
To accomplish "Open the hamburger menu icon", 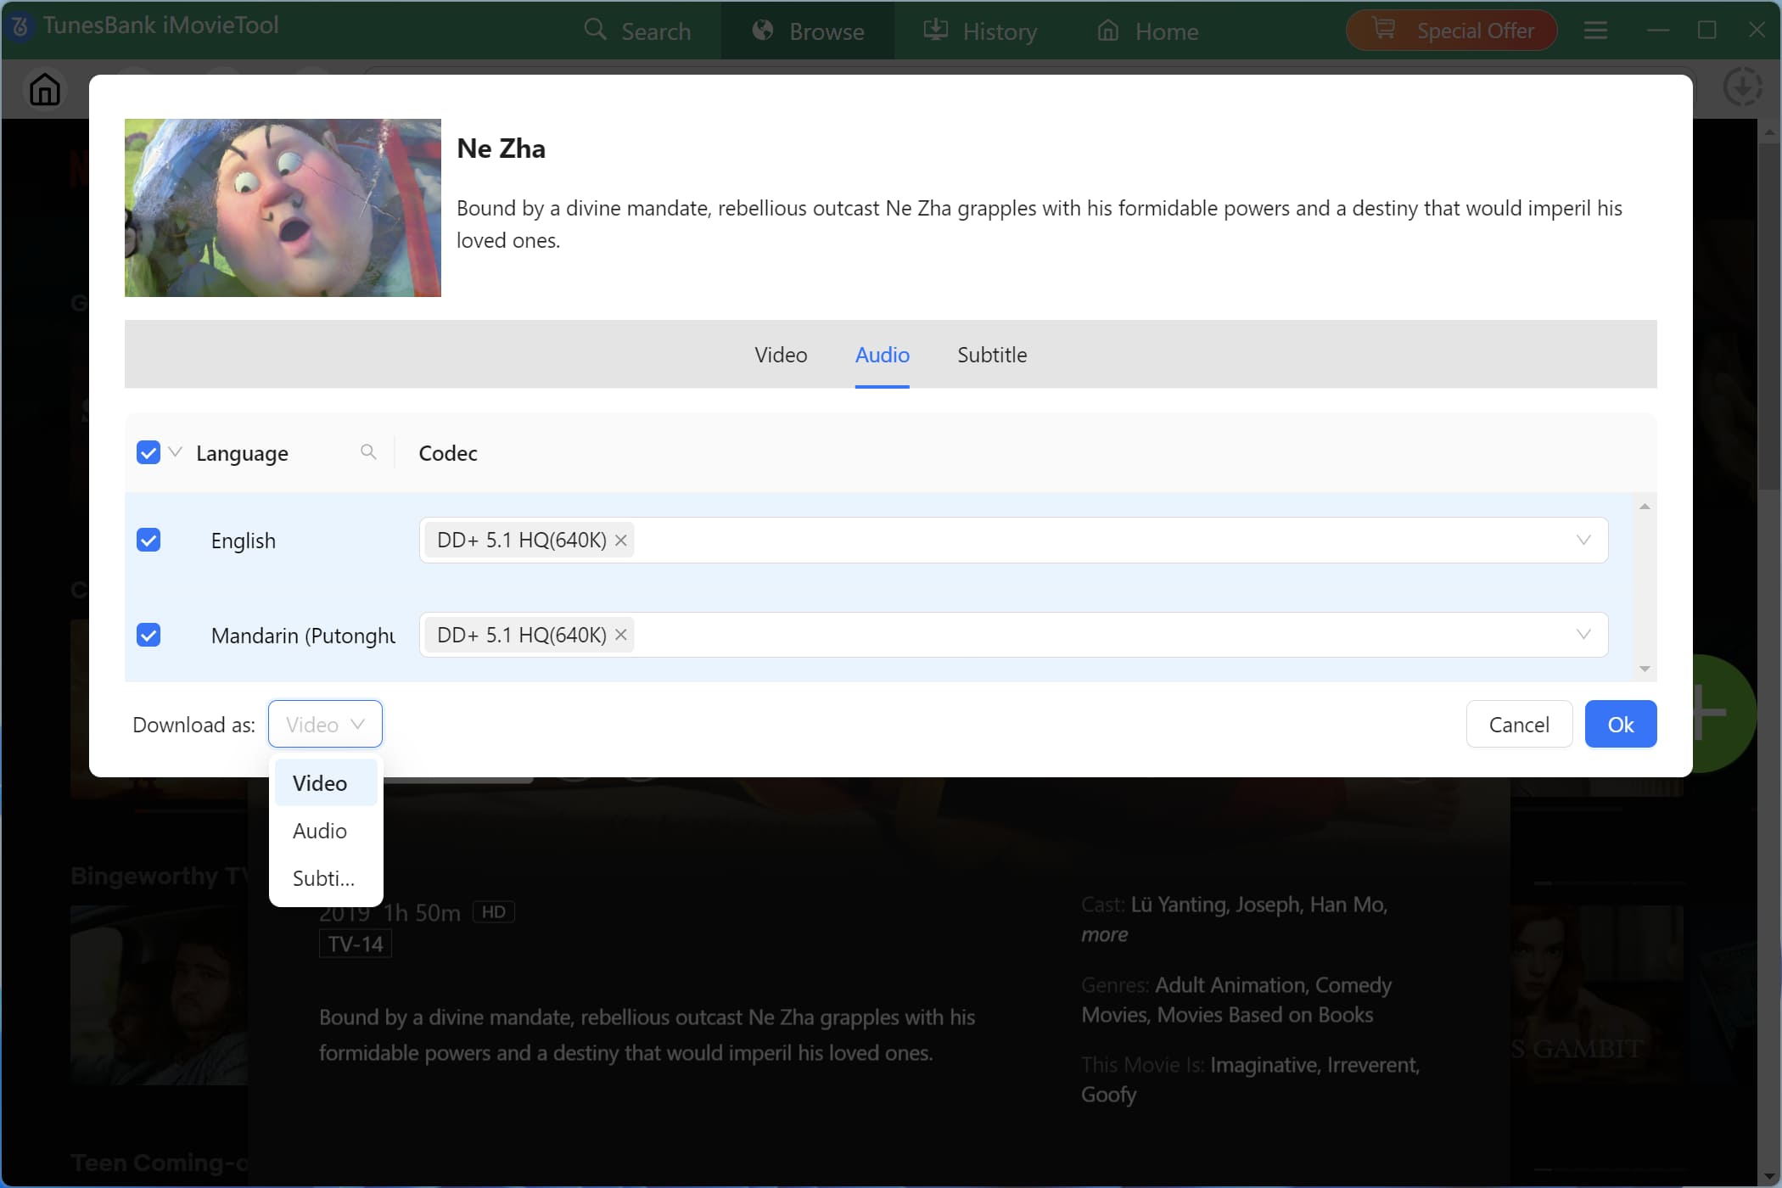I will tap(1595, 31).
